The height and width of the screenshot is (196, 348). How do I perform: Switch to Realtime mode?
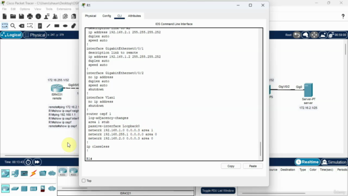tap(307, 162)
